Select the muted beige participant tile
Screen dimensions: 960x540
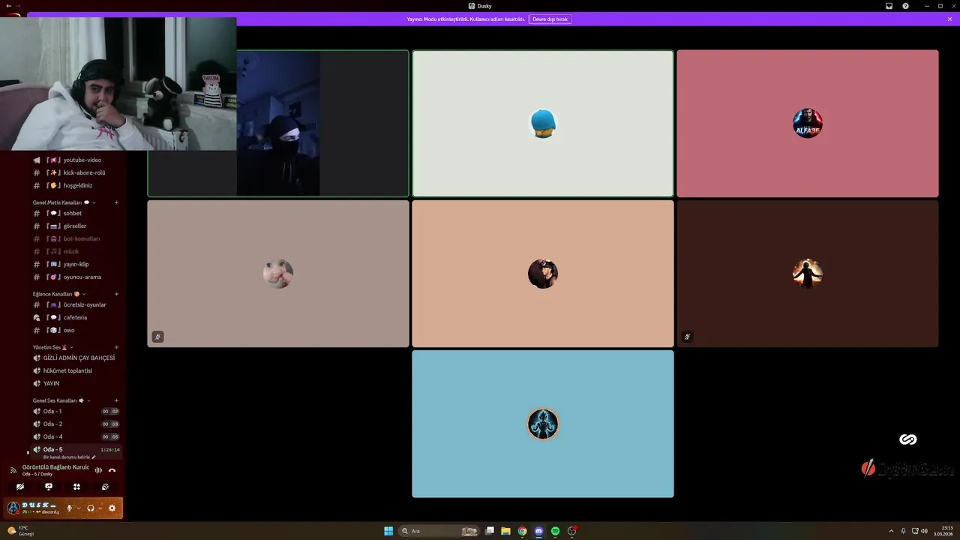coord(278,274)
